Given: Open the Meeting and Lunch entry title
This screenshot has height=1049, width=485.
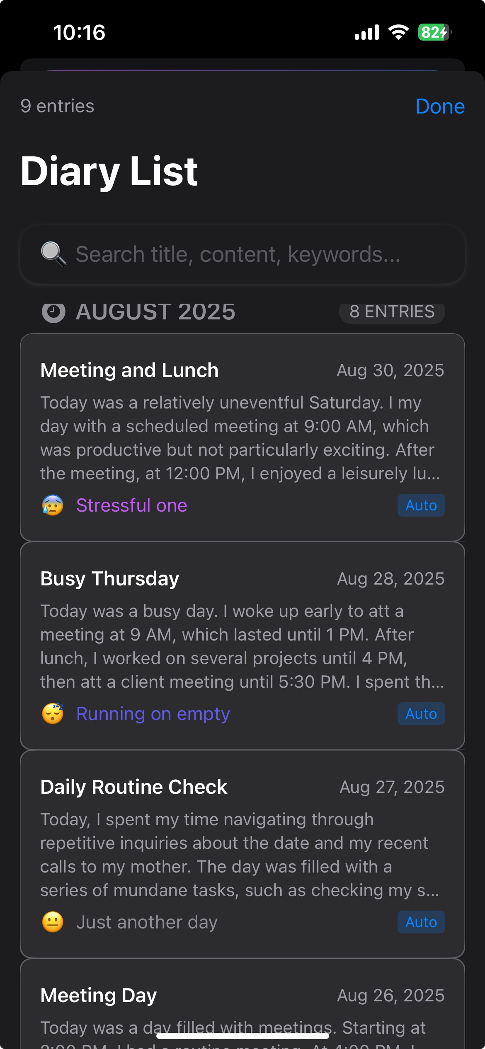Looking at the screenshot, I should tap(129, 370).
